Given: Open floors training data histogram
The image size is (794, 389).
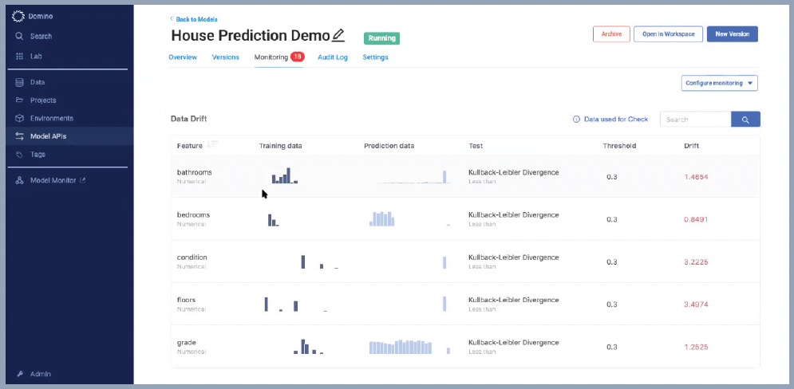Looking at the screenshot, I should (295, 304).
